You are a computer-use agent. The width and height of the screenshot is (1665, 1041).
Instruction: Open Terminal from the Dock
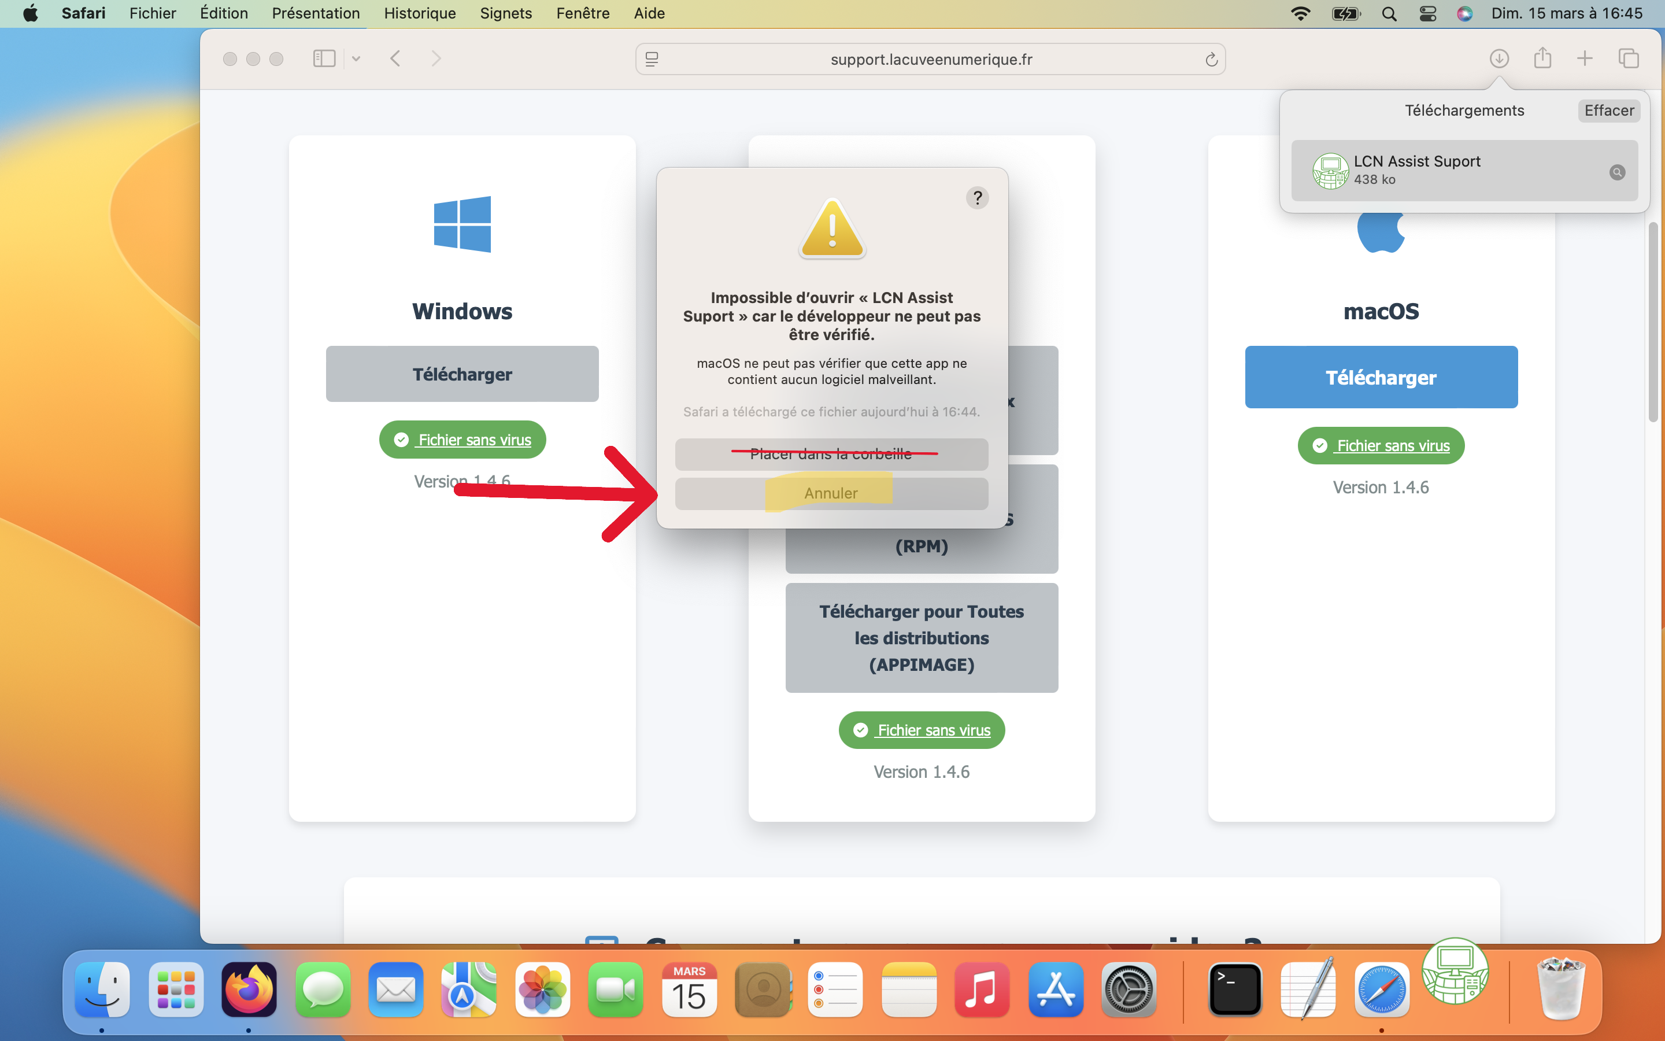[1235, 990]
